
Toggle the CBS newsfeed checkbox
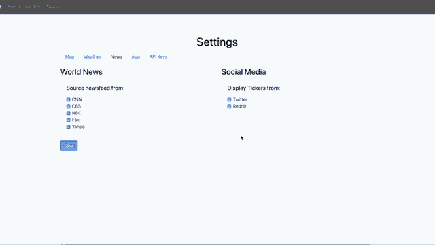(x=68, y=106)
